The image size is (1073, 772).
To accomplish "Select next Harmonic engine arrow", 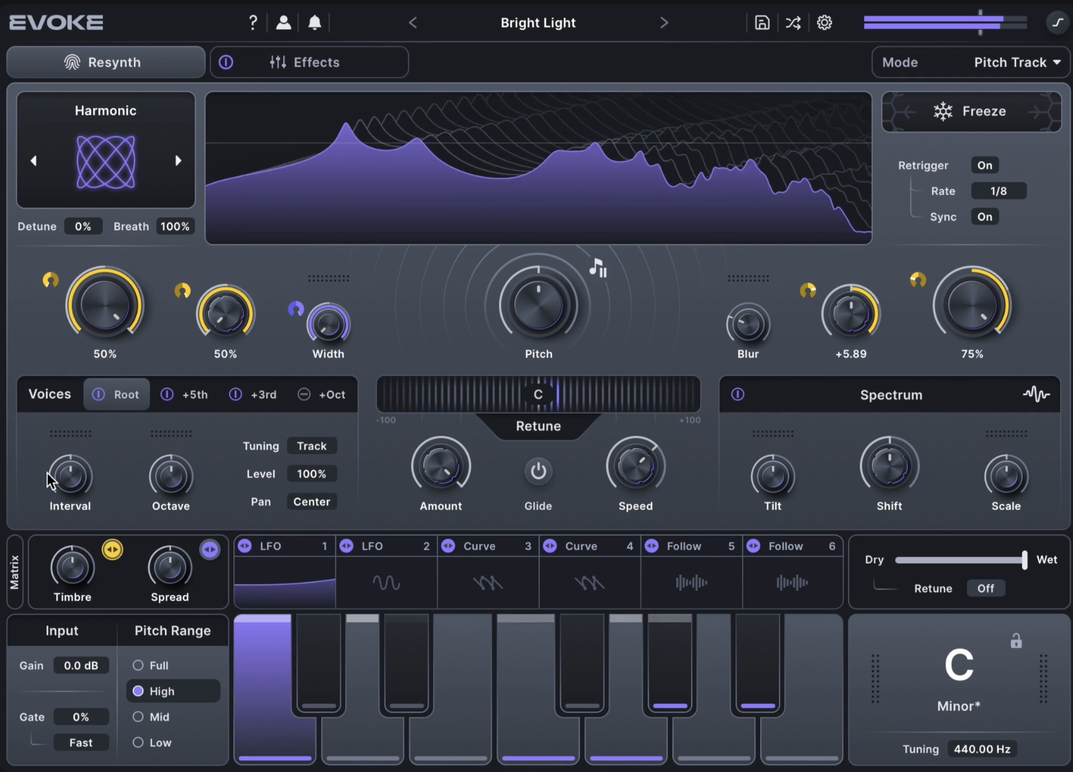I will [x=178, y=160].
